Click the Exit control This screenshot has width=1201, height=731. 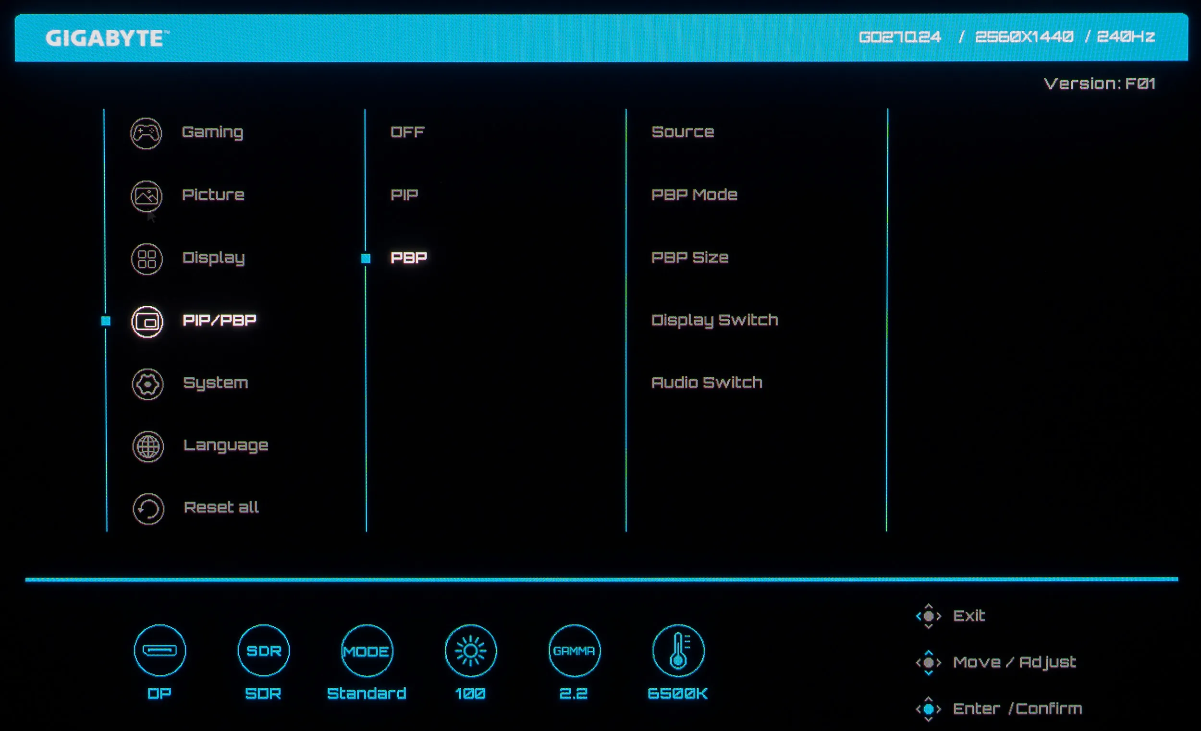(x=968, y=616)
